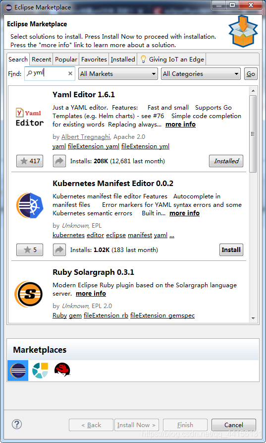
Task: Click the Kubernetes Manifest Editor logo
Action: (x=30, y=205)
